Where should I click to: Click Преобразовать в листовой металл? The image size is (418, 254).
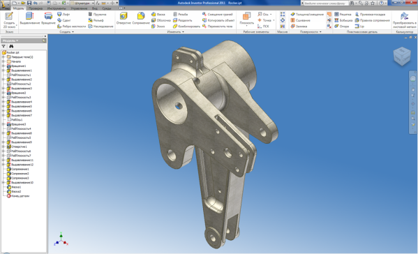tap(405, 20)
